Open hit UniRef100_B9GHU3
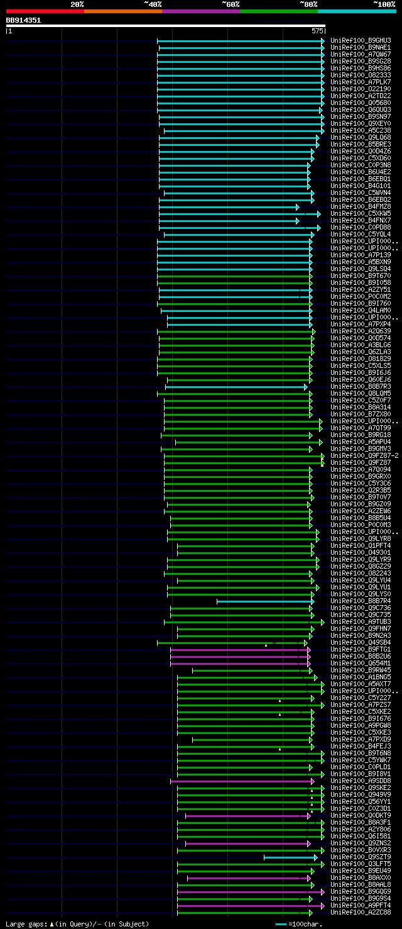 361,40
